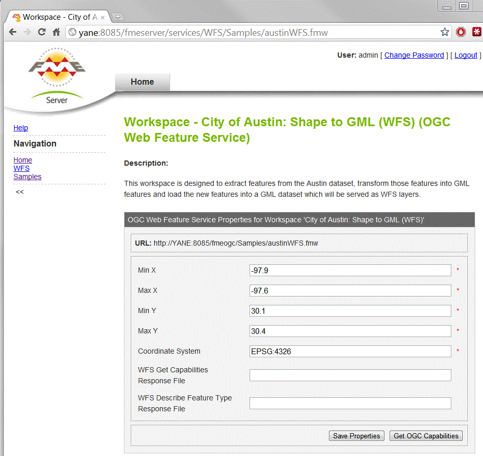Click the 'OGC Web Feature Service Properties' panel header
483x456 pixels.
point(299,220)
